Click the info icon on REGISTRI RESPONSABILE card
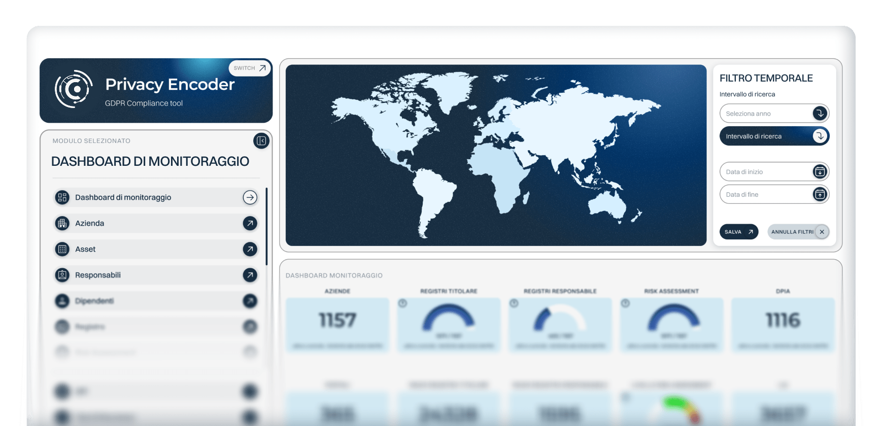This screenshot has height=426, width=883. [x=514, y=303]
